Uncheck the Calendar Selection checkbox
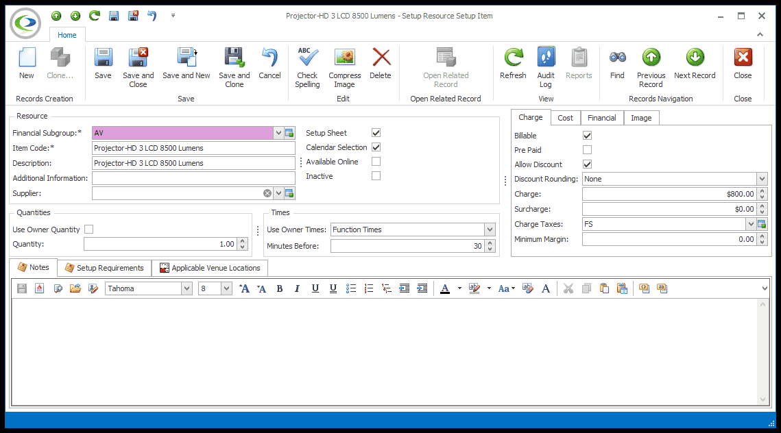 pos(376,147)
